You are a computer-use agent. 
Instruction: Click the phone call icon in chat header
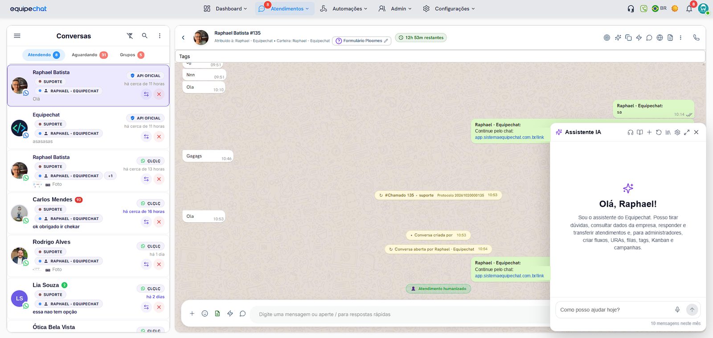click(x=696, y=38)
